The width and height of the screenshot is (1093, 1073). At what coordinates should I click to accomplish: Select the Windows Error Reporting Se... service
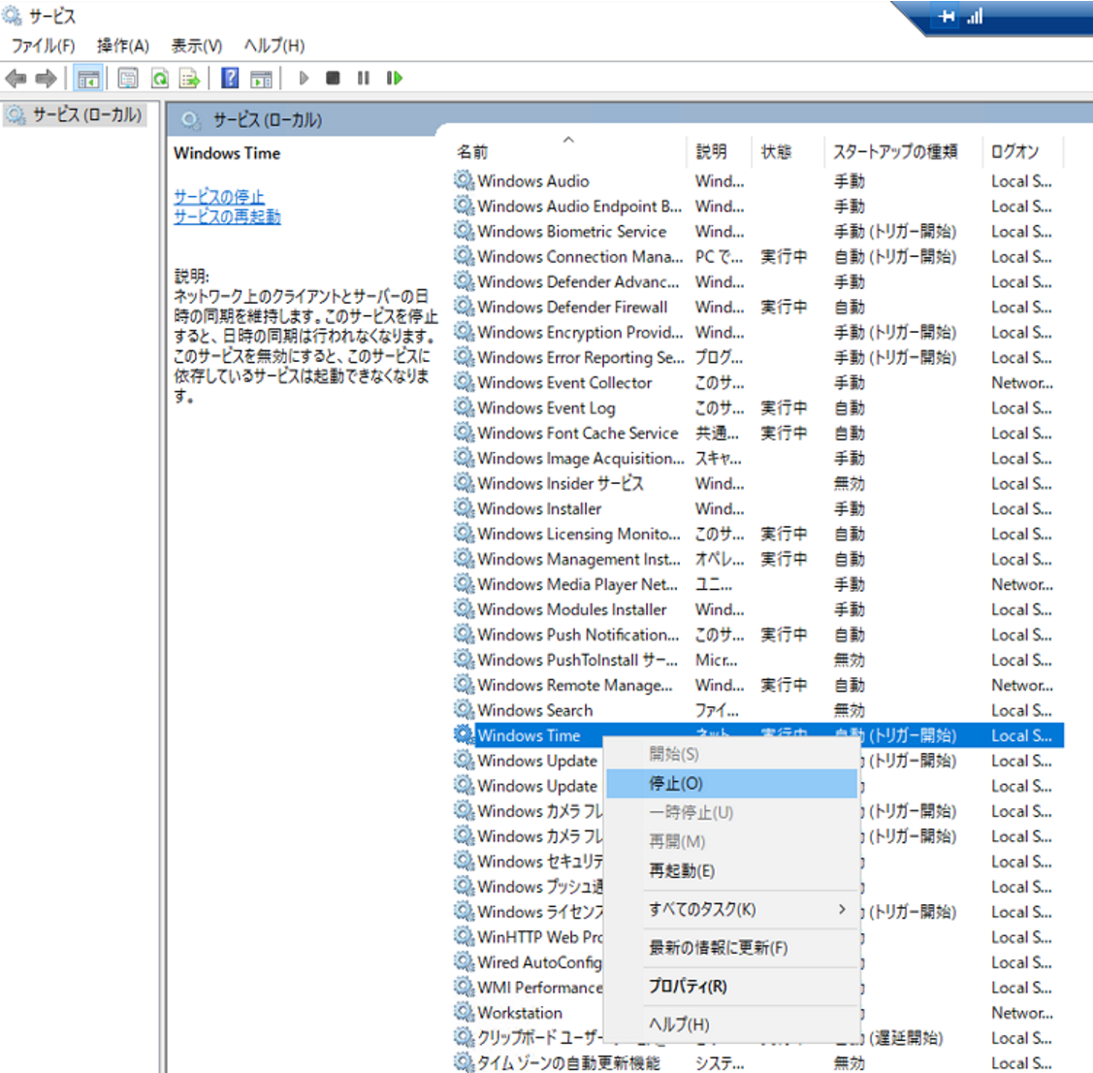point(758,357)
